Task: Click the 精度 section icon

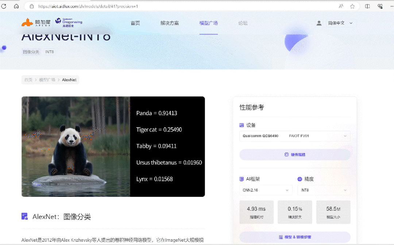Action: [300, 179]
